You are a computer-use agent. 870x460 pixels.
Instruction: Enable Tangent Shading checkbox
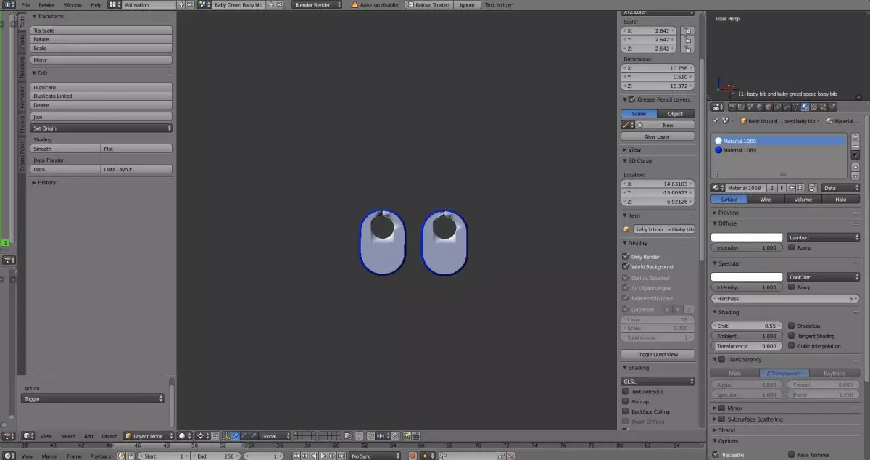click(x=792, y=336)
